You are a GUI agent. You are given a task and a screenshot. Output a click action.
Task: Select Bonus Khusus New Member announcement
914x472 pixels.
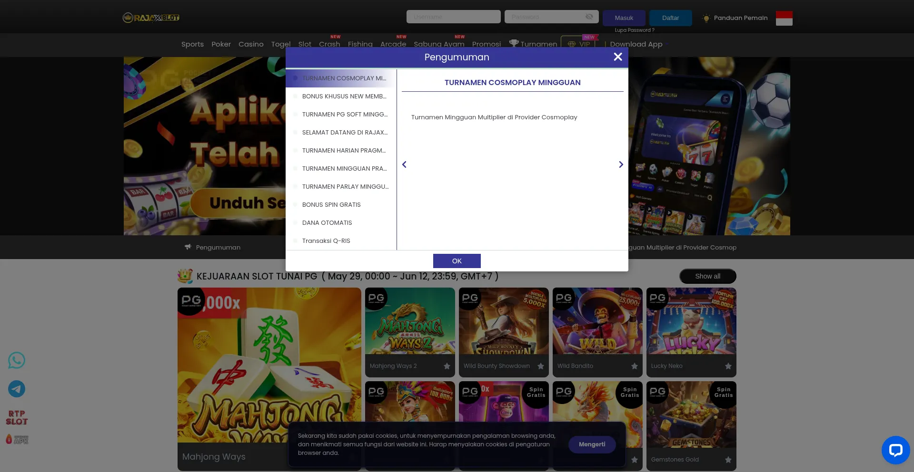(341, 96)
